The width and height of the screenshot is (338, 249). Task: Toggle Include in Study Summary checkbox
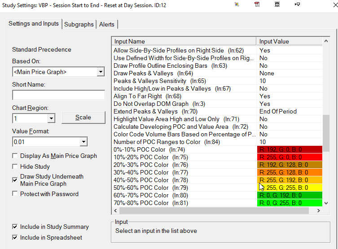(15, 227)
